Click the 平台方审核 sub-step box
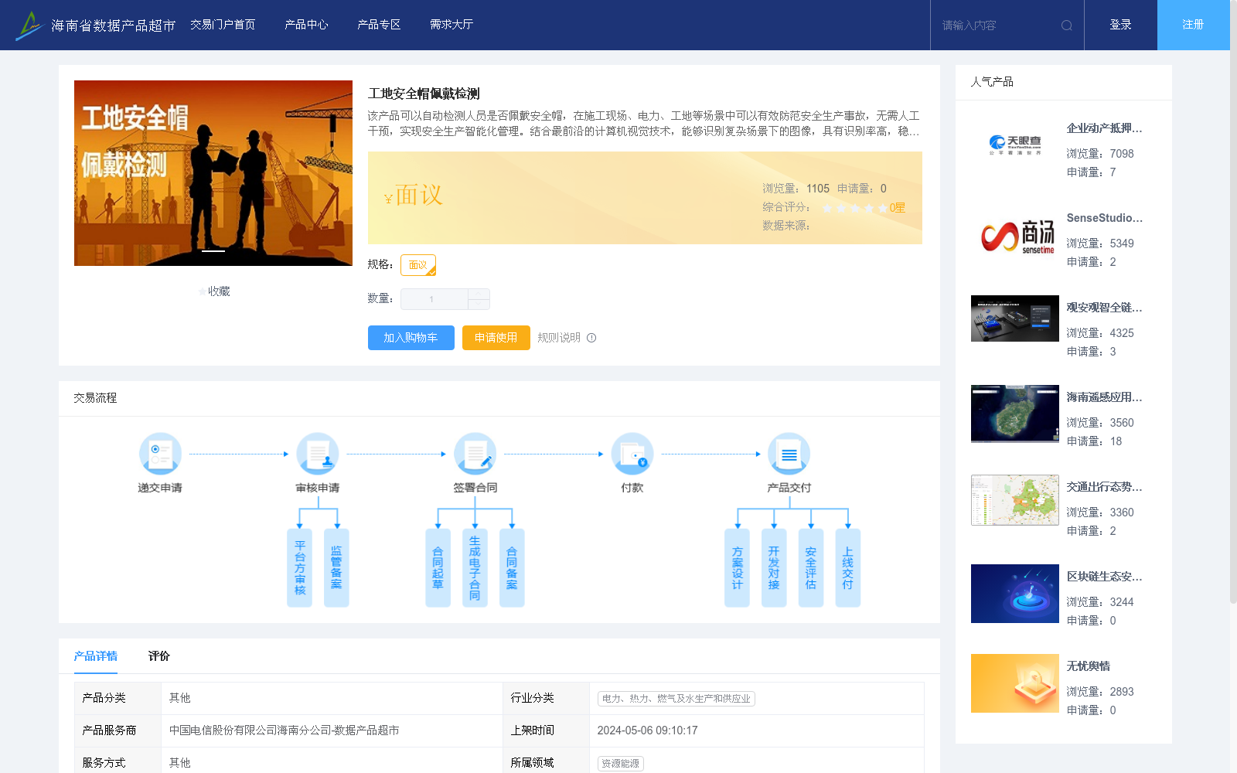 tap(299, 568)
